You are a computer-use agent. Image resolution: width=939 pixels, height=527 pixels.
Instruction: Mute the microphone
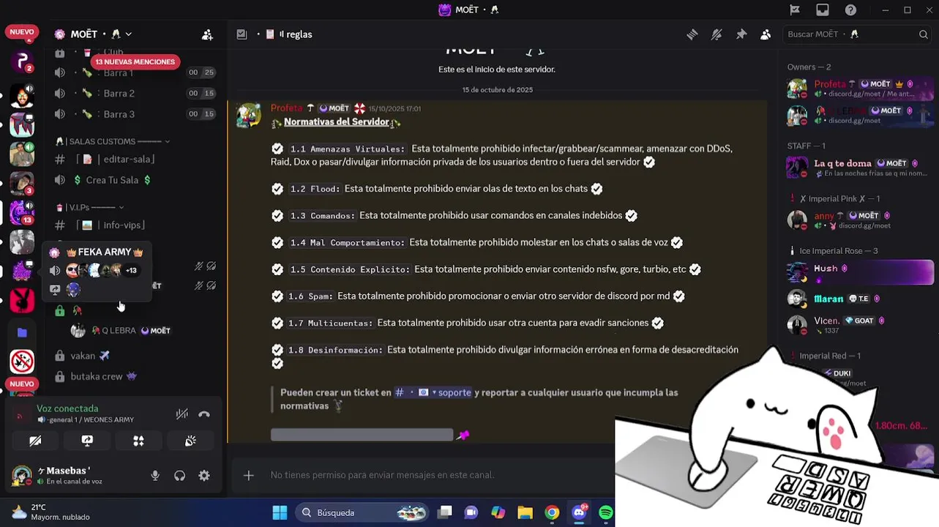(155, 476)
